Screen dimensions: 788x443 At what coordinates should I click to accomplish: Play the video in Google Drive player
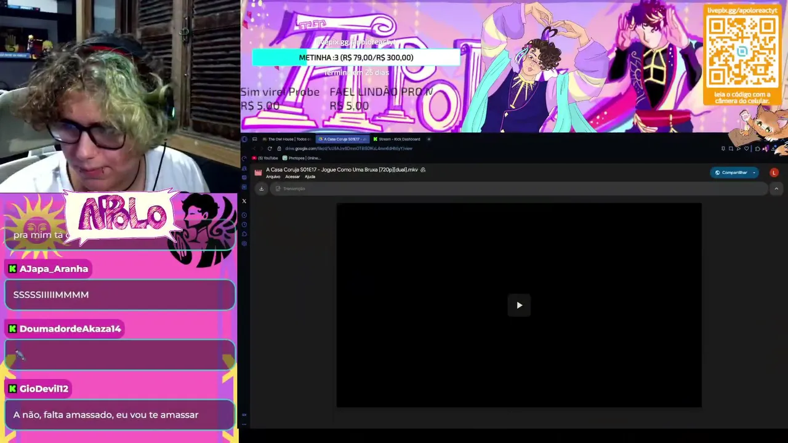[519, 305]
